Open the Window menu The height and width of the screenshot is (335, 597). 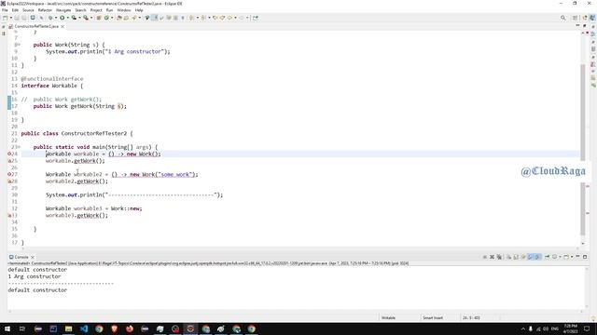124,10
